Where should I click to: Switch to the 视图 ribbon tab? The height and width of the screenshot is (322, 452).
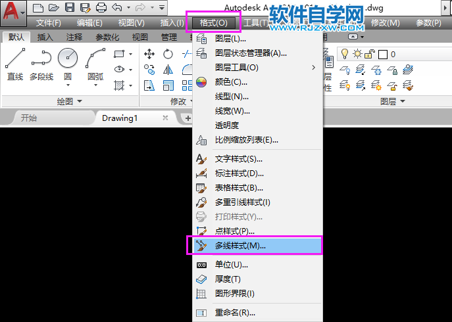click(139, 37)
